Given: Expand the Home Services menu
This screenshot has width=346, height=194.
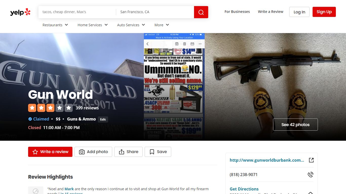Looking at the screenshot, I should [93, 25].
